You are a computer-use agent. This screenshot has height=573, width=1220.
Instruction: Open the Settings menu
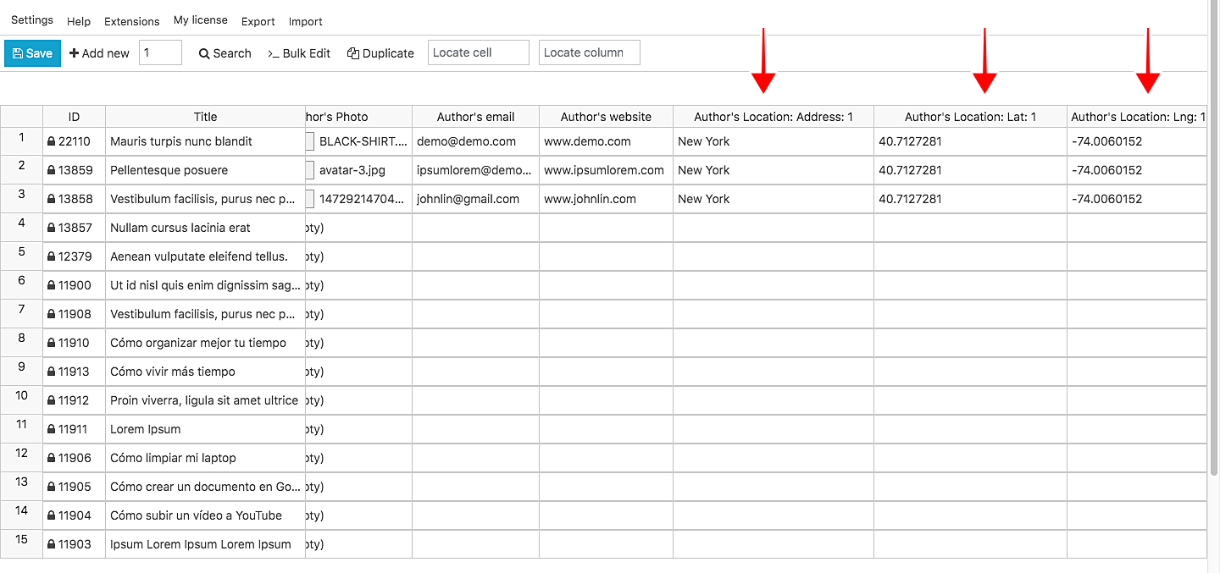[32, 20]
